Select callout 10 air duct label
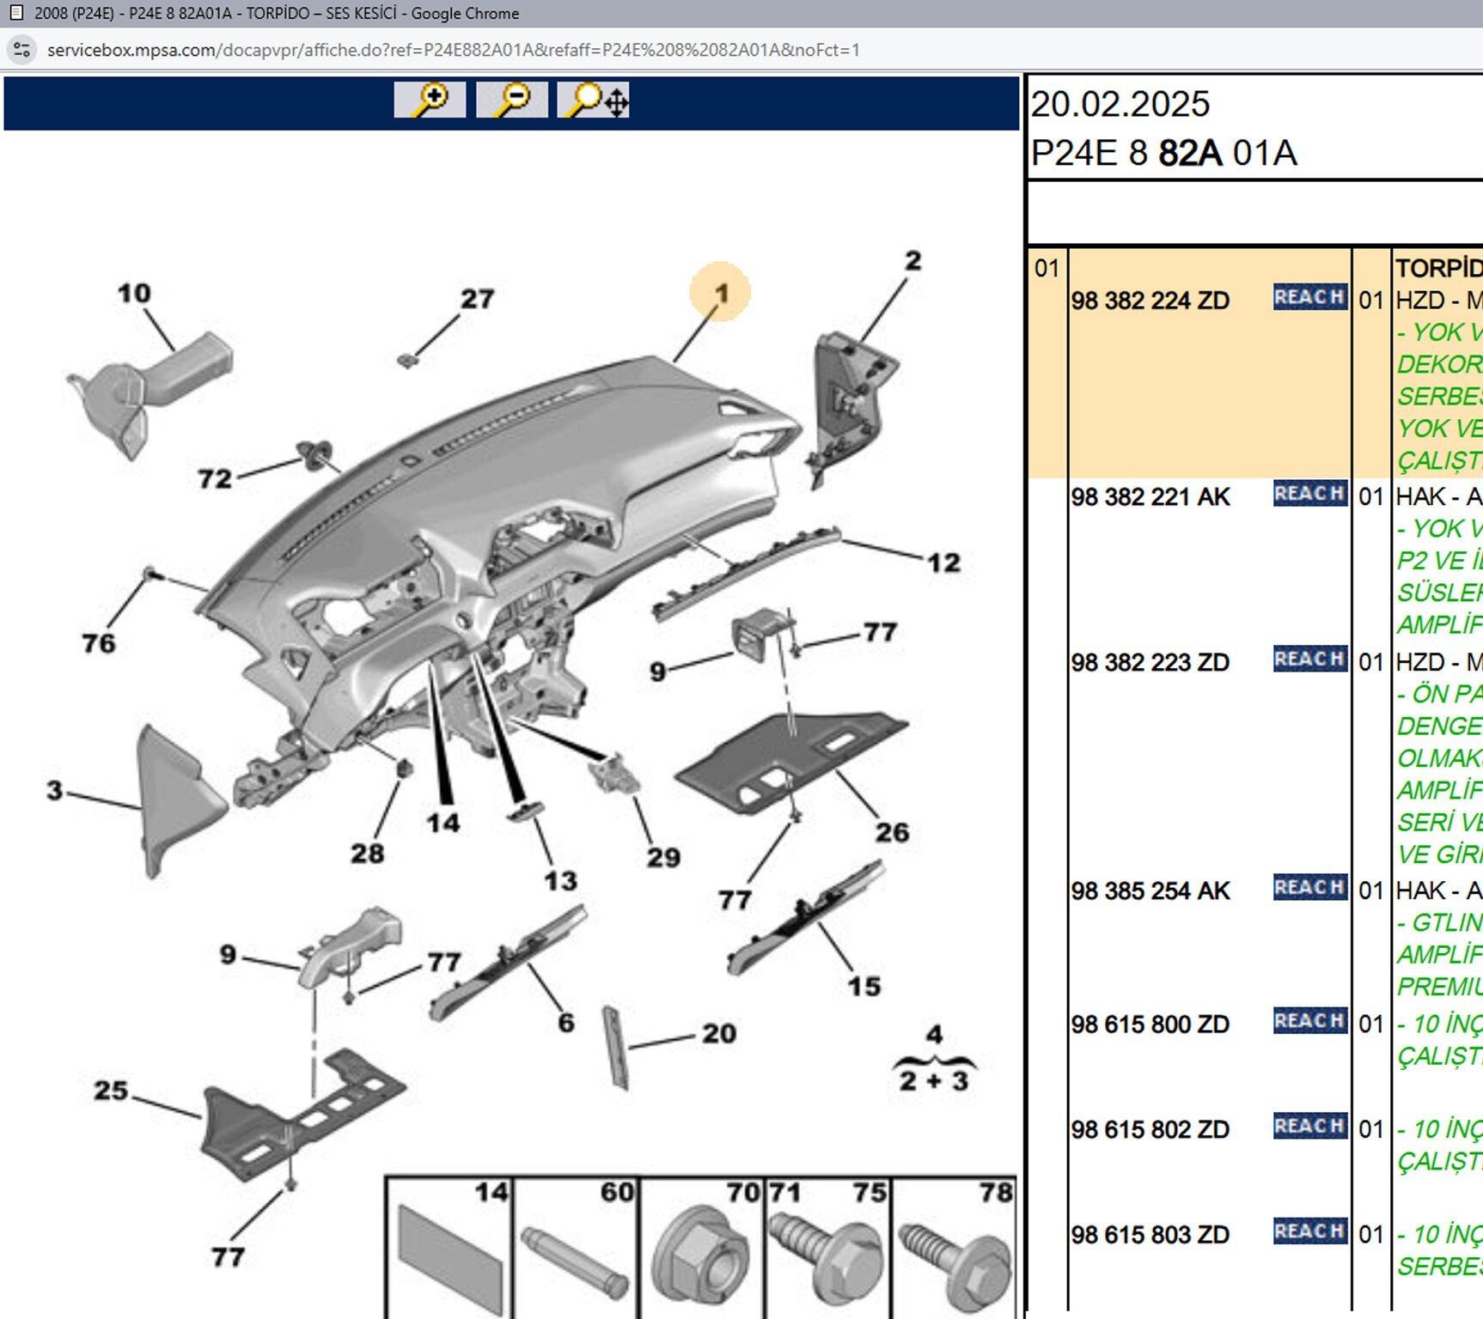The width and height of the screenshot is (1483, 1319). click(134, 294)
